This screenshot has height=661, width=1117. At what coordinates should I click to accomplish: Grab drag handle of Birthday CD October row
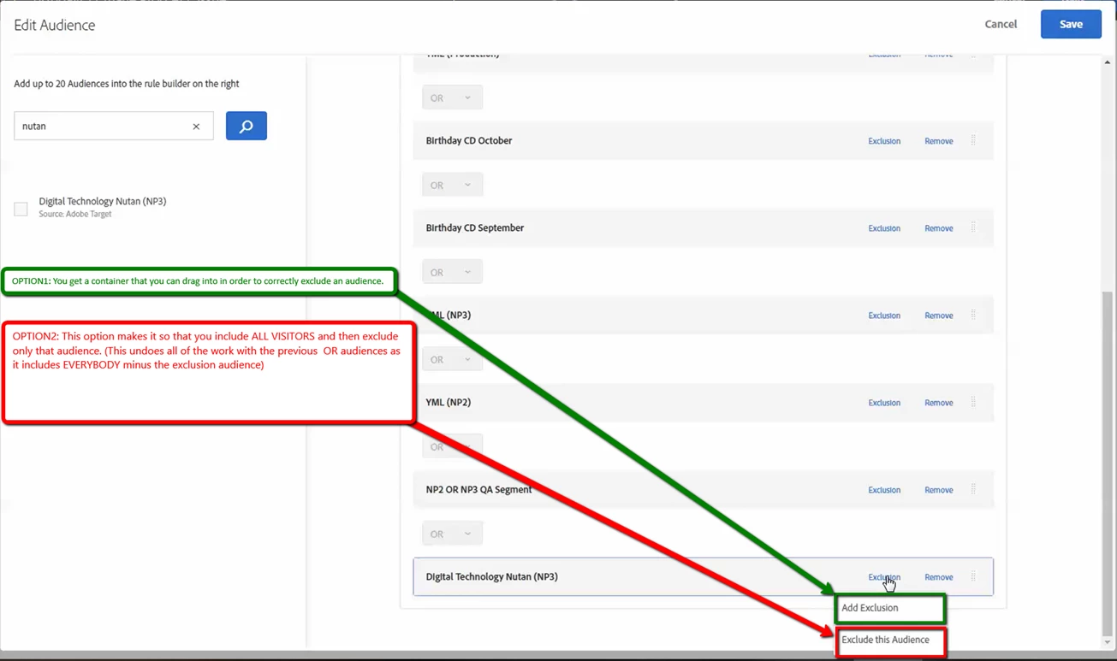pyautogui.click(x=973, y=140)
